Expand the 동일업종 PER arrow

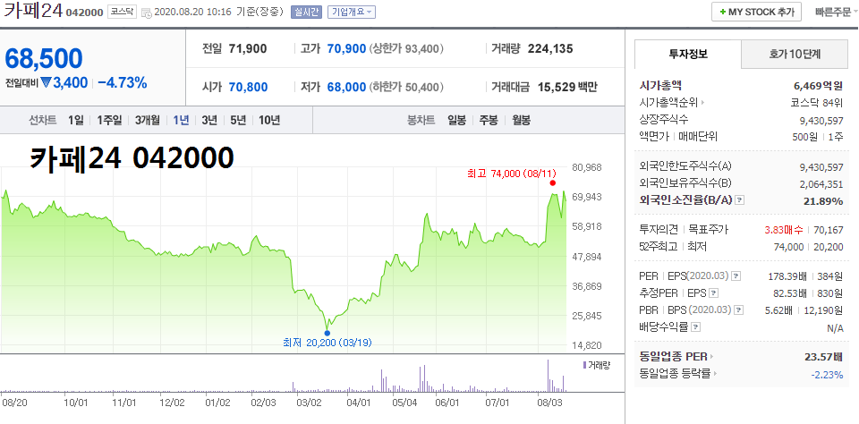711,357
